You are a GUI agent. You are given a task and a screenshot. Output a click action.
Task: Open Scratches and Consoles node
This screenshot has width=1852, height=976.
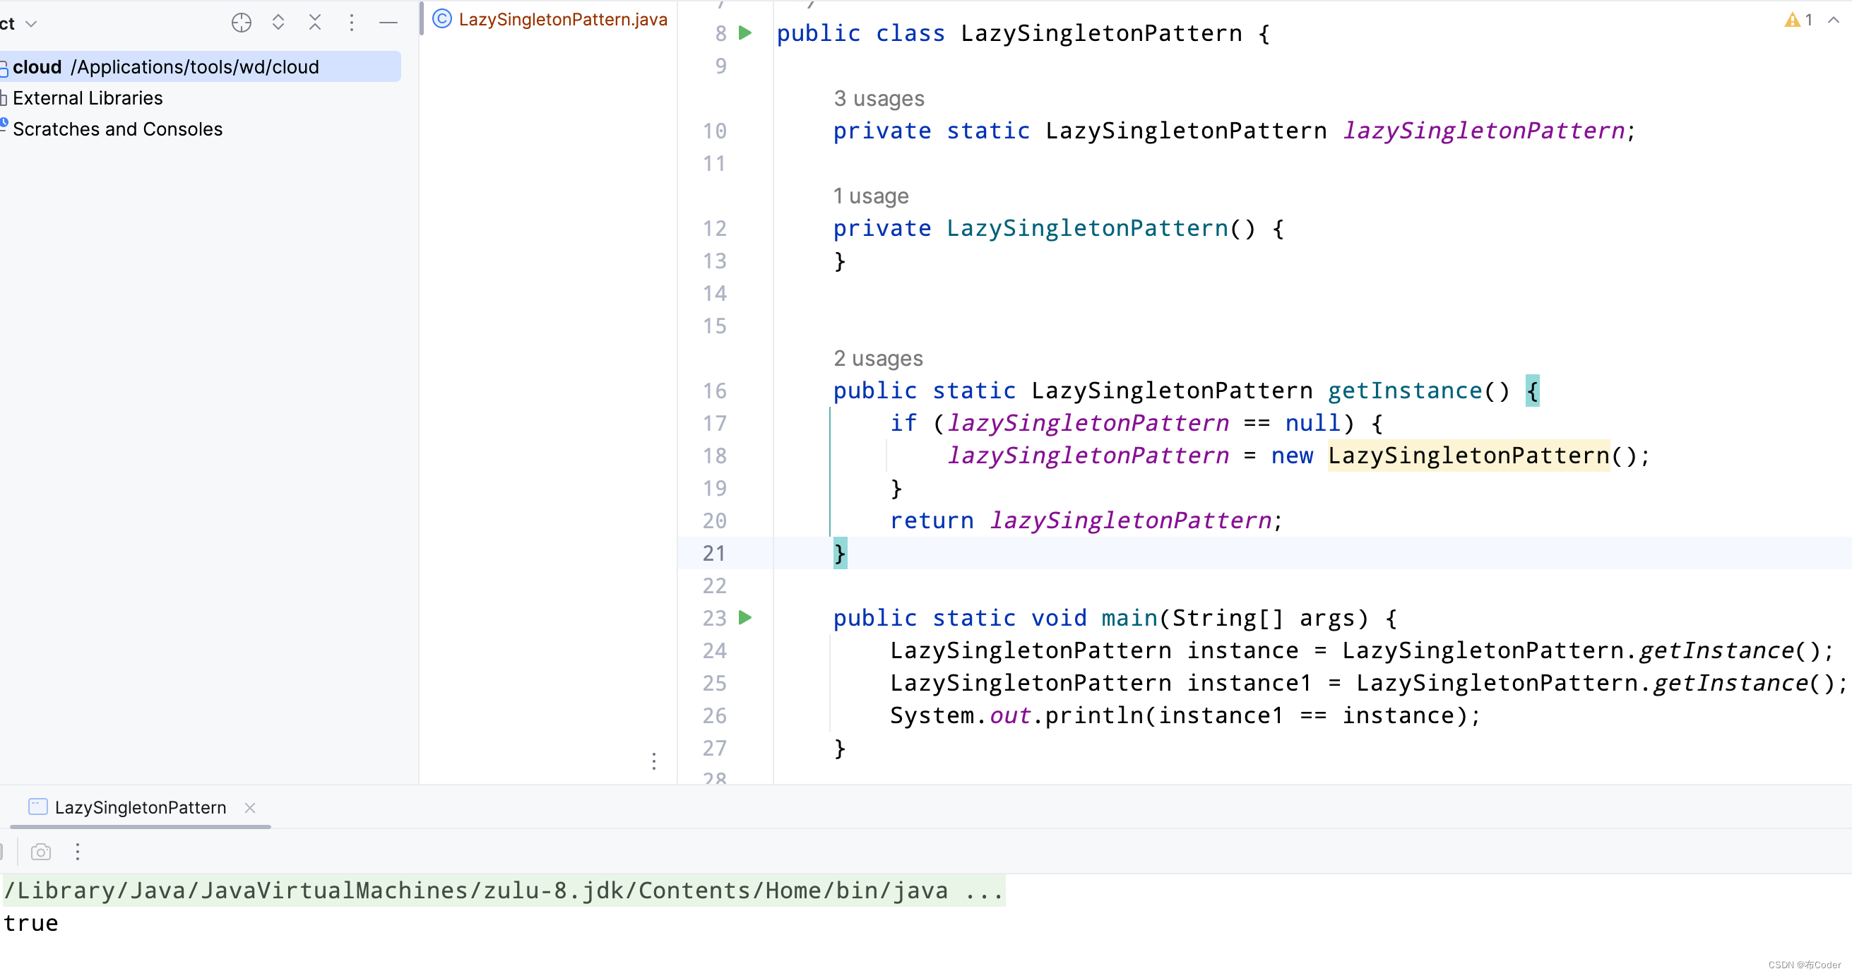(x=117, y=129)
